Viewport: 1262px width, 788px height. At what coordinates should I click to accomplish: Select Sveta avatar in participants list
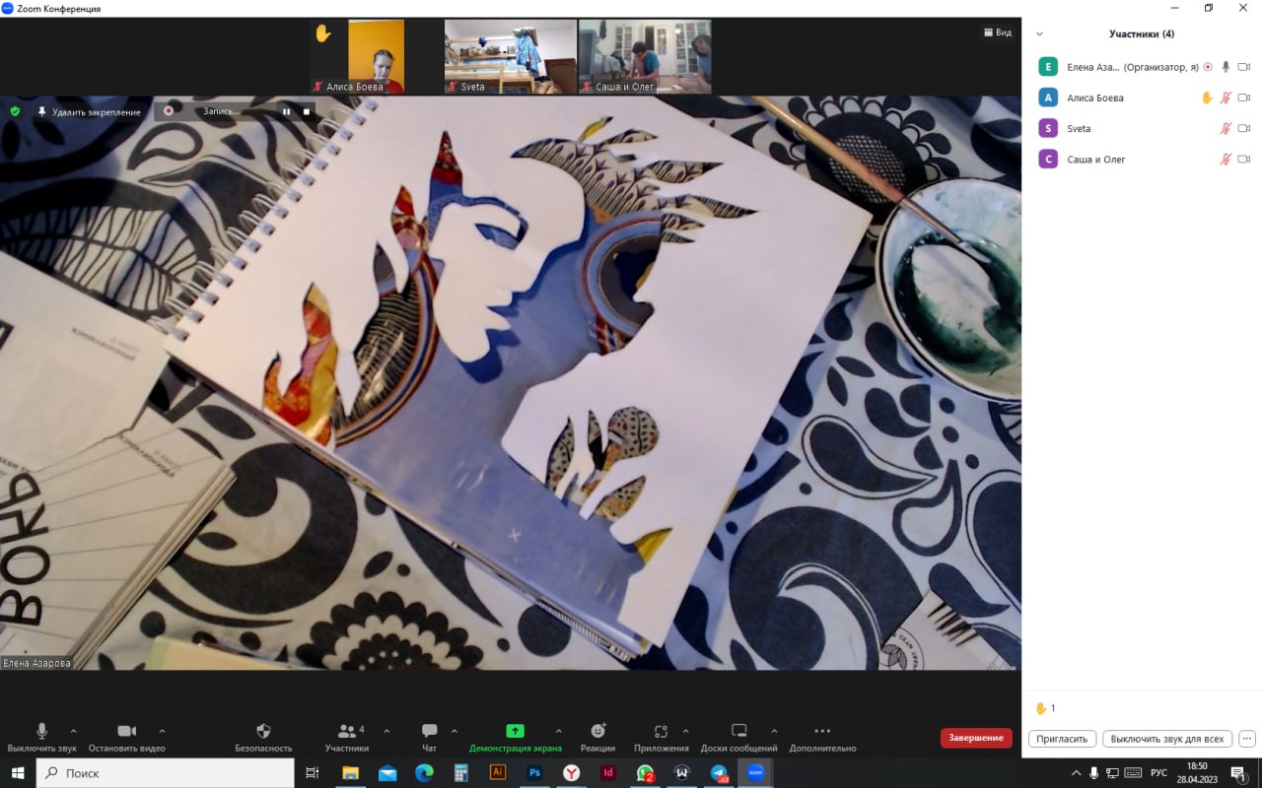click(1048, 128)
